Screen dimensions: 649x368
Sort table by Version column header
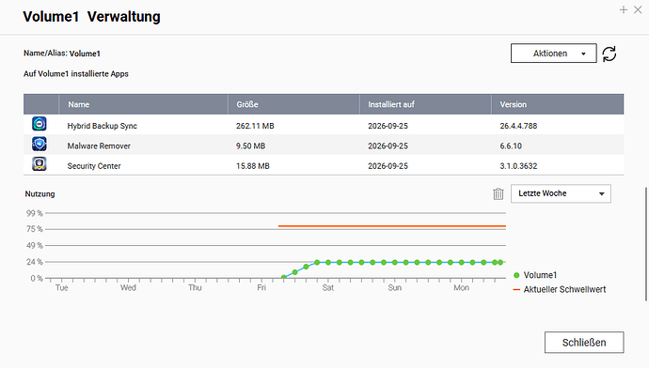(557, 104)
